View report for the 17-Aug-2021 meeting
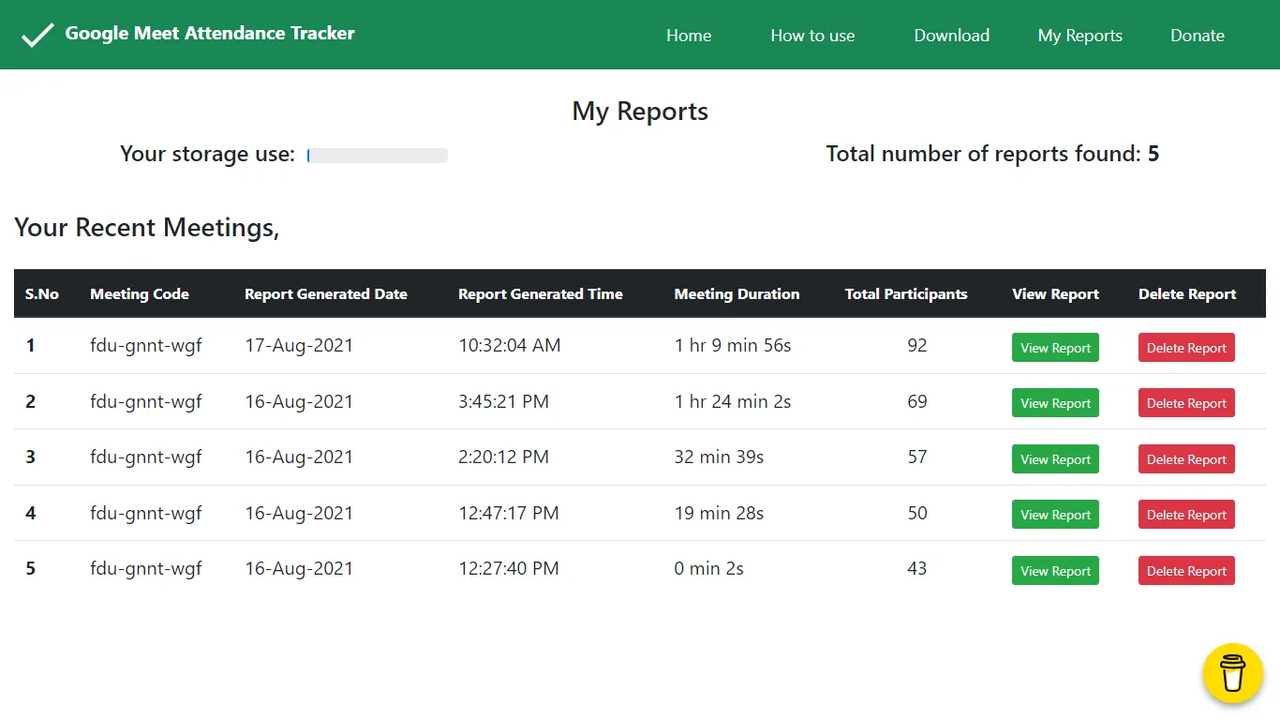This screenshot has height=720, width=1280. pyautogui.click(x=1055, y=347)
